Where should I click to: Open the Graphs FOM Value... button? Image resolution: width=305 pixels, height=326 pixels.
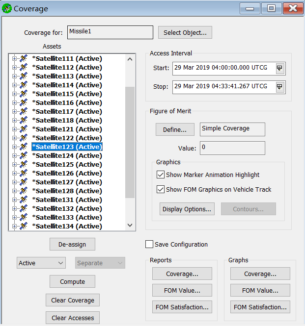[x=260, y=290]
